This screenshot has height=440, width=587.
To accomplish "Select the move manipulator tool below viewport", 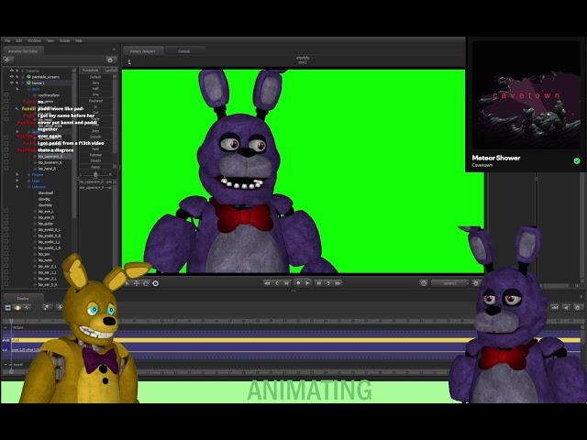I will 137,283.
